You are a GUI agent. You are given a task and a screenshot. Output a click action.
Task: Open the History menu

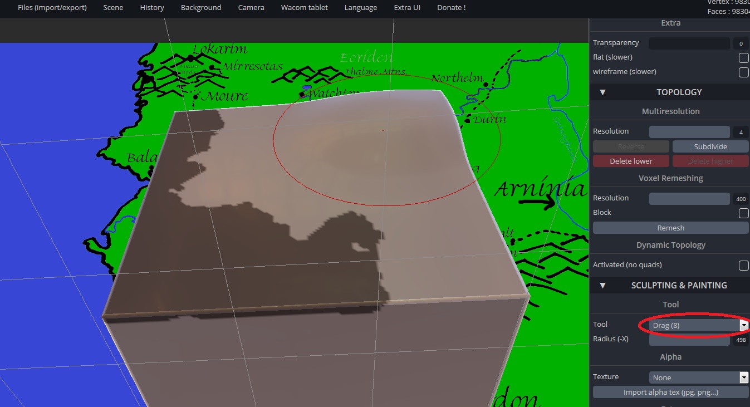(152, 8)
